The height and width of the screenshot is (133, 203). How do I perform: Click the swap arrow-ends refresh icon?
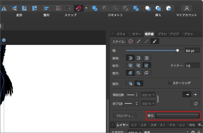pos(195,104)
